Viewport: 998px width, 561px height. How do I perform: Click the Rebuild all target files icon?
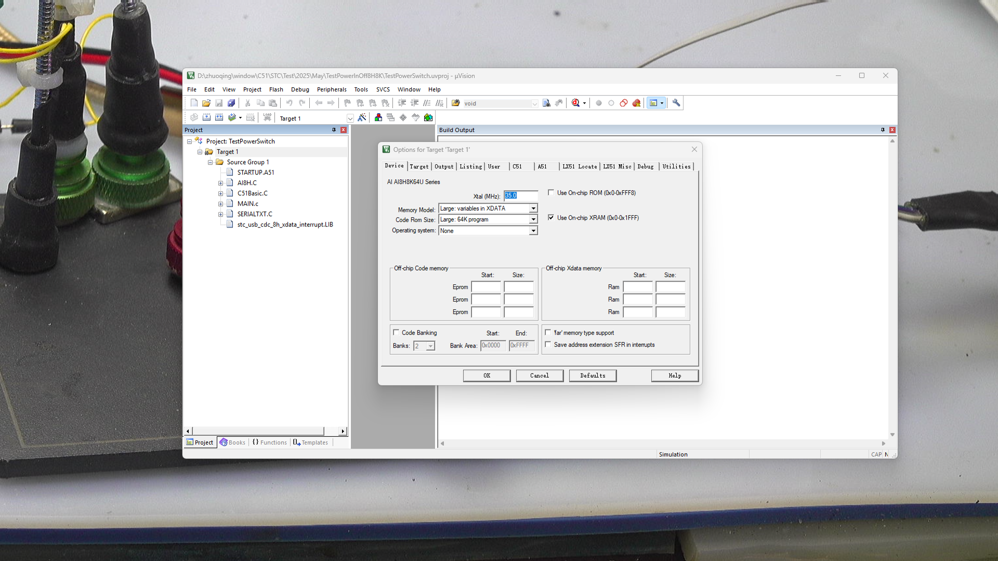pyautogui.click(x=219, y=118)
